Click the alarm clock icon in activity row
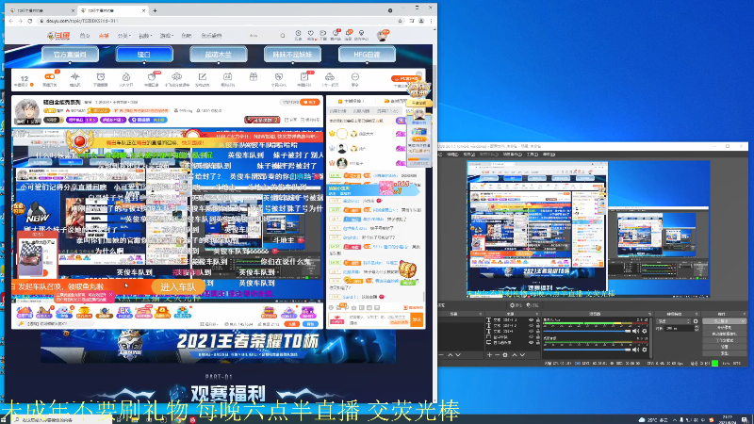Viewport: 754px width, 424px height. [101, 77]
